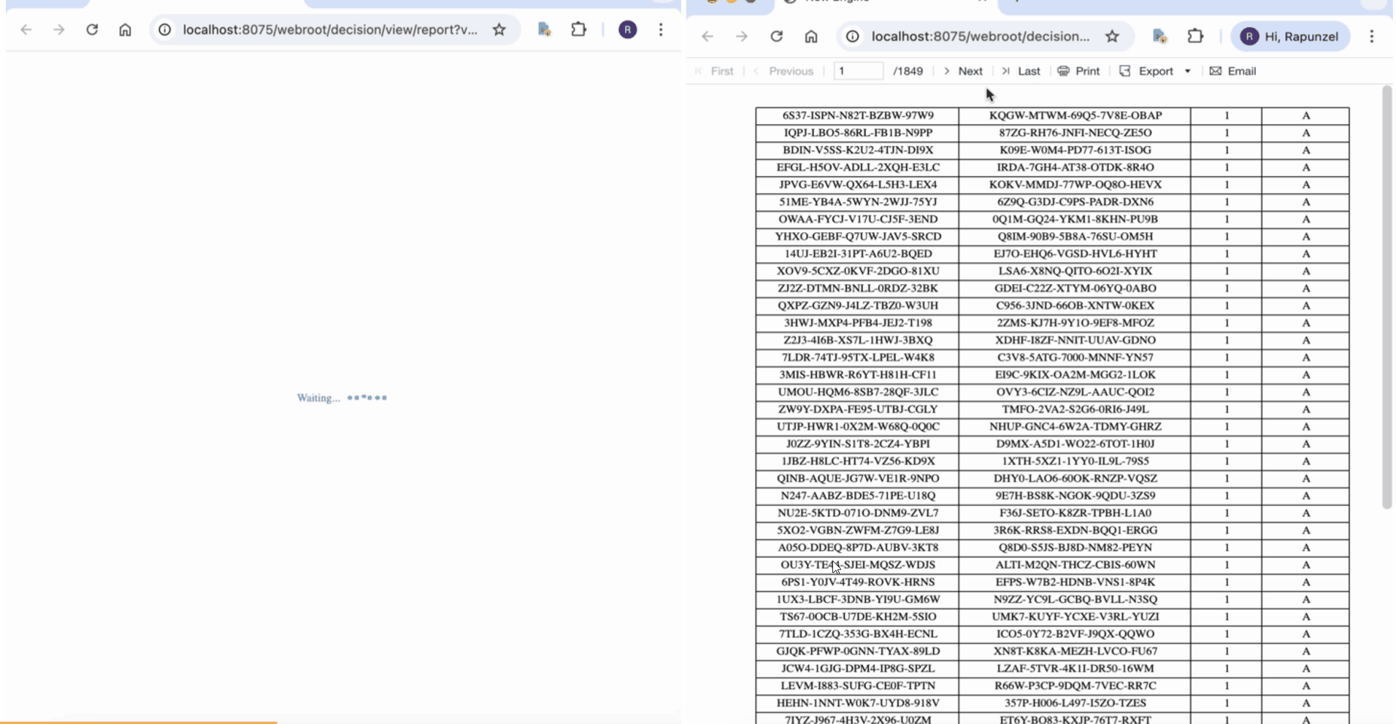Click Previous page button in report toolbar

783,71
